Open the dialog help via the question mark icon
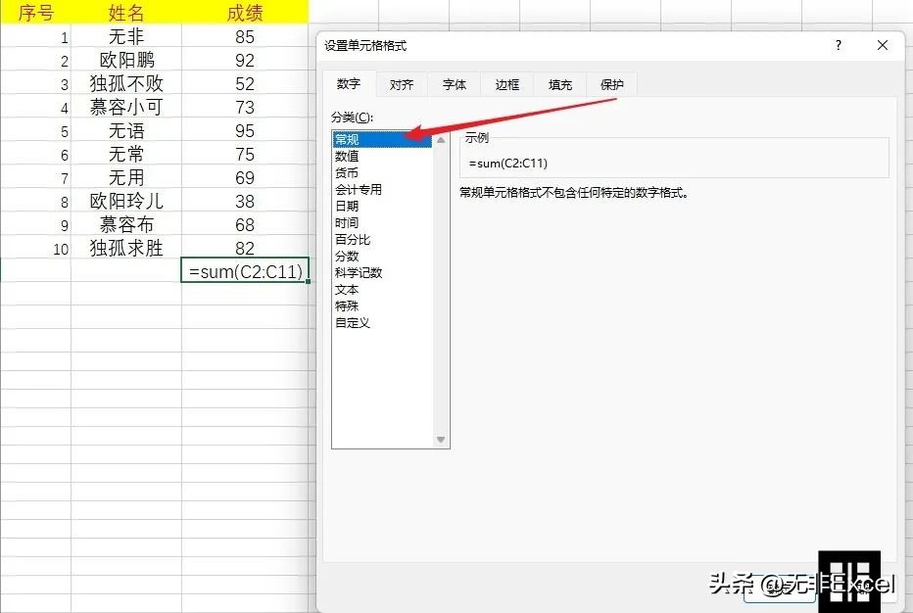The height and width of the screenshot is (613, 913). [838, 45]
